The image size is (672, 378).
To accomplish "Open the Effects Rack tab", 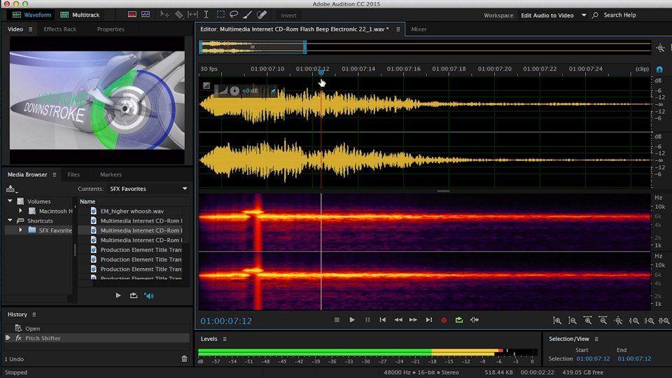I will [59, 29].
